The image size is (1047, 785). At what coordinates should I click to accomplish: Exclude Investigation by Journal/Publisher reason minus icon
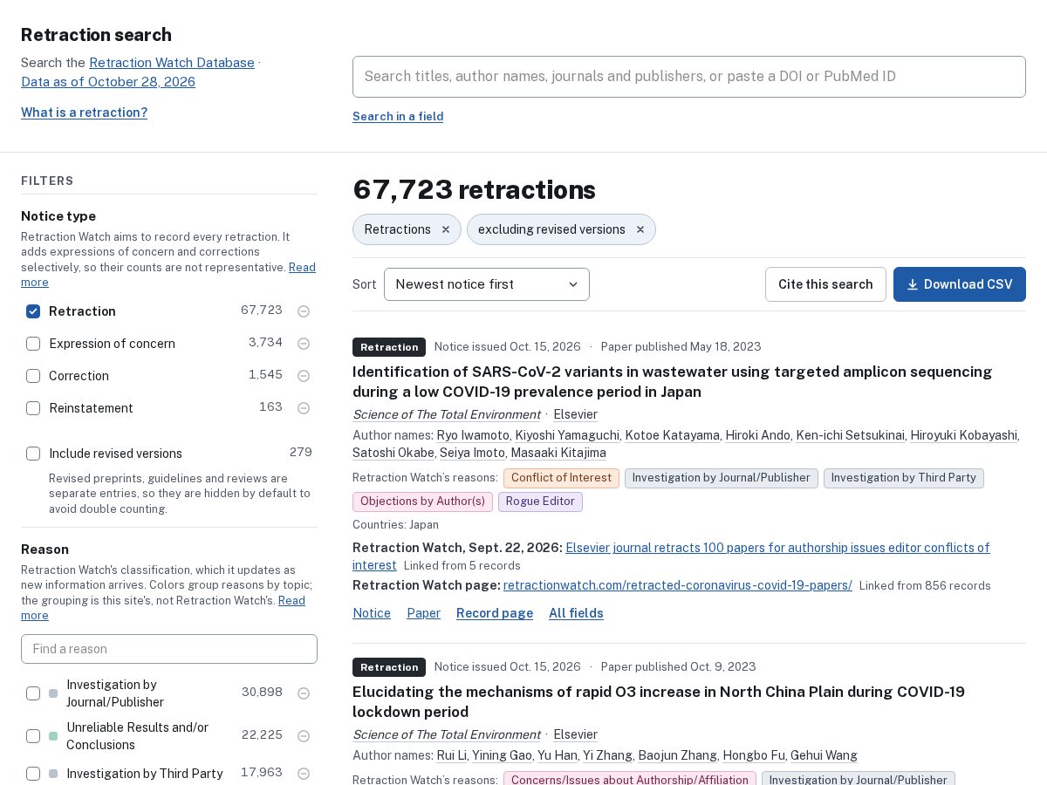(304, 693)
